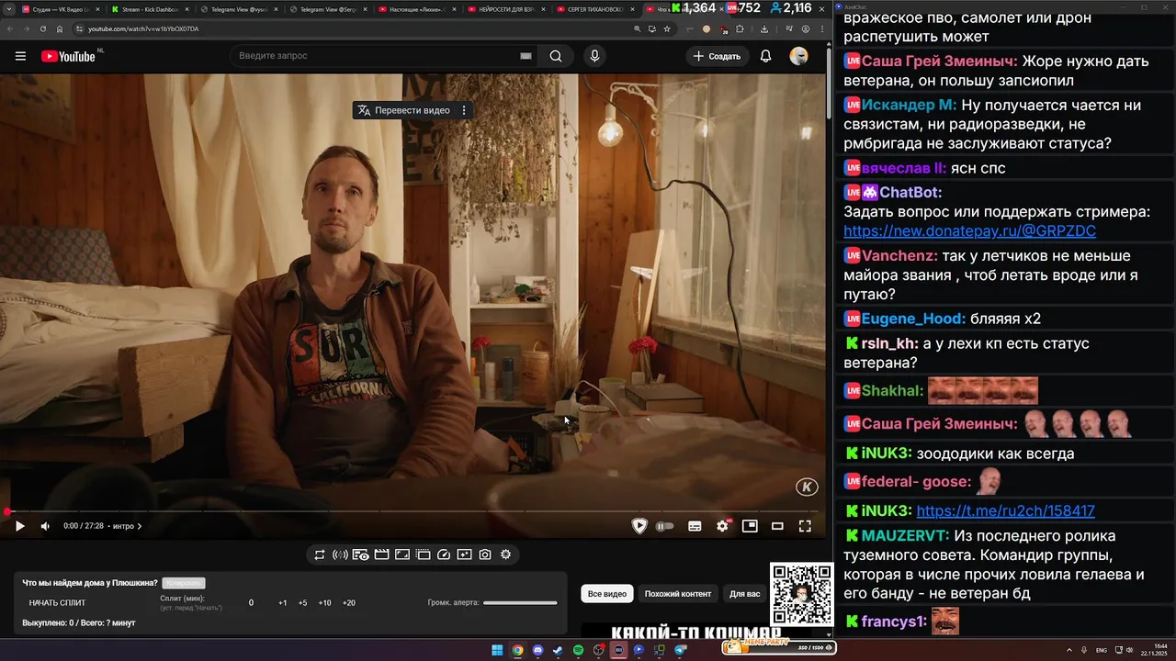
Task: Play the video
Action: click(19, 526)
